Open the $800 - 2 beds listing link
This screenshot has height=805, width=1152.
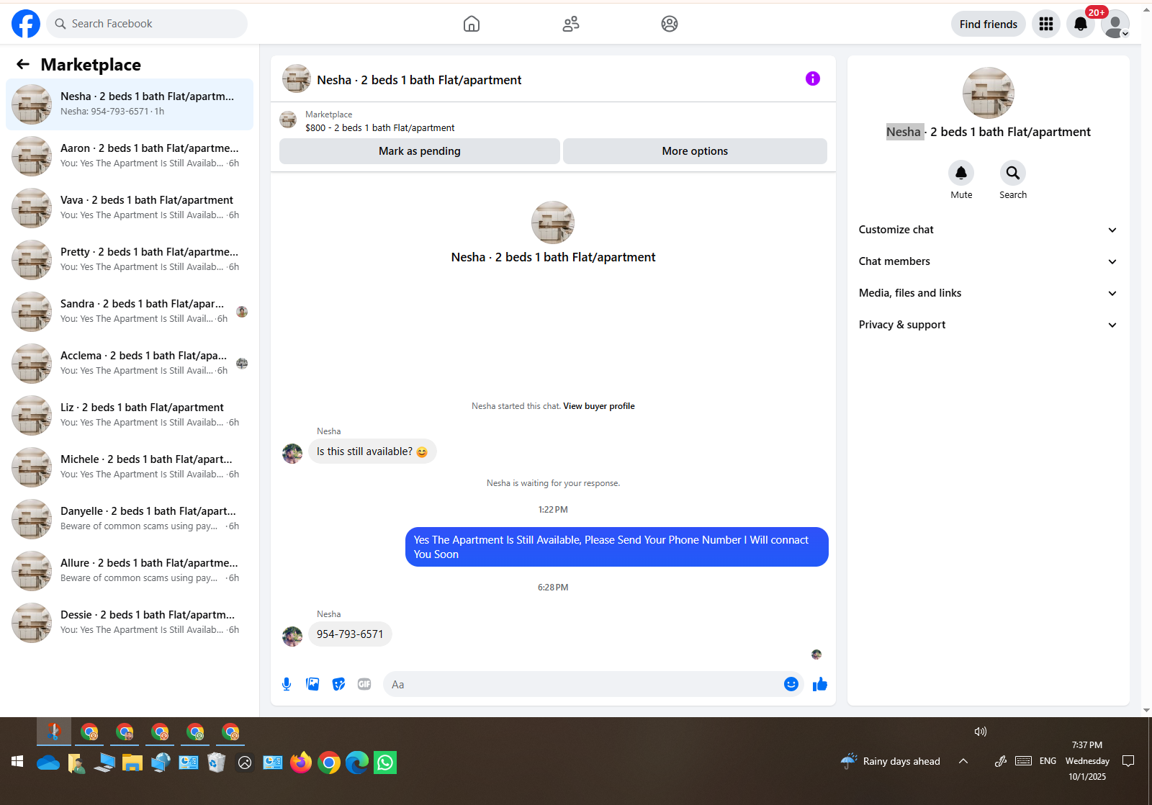(379, 128)
